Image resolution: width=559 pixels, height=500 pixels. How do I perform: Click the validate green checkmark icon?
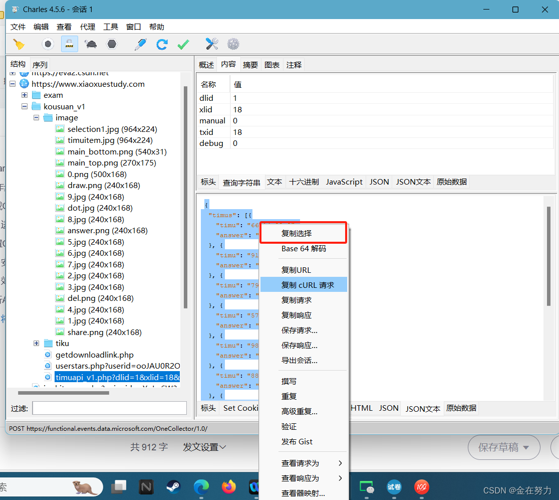click(183, 44)
